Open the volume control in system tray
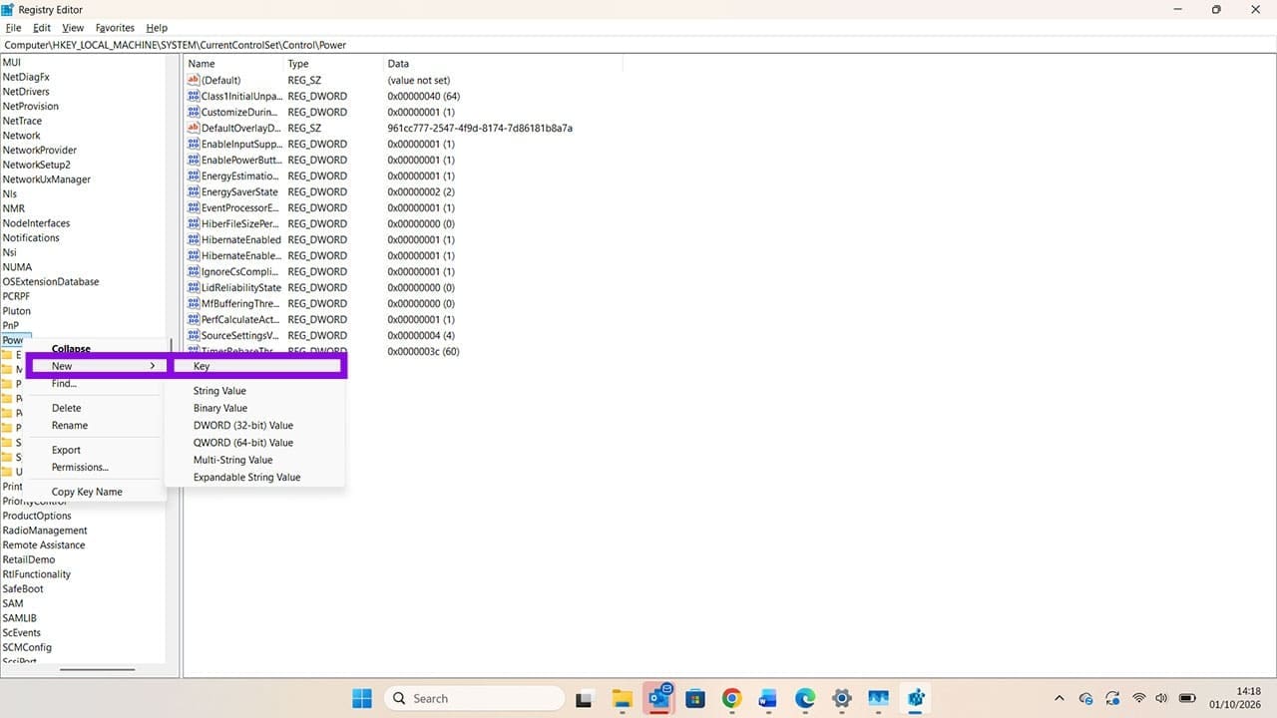 pos(1162,698)
